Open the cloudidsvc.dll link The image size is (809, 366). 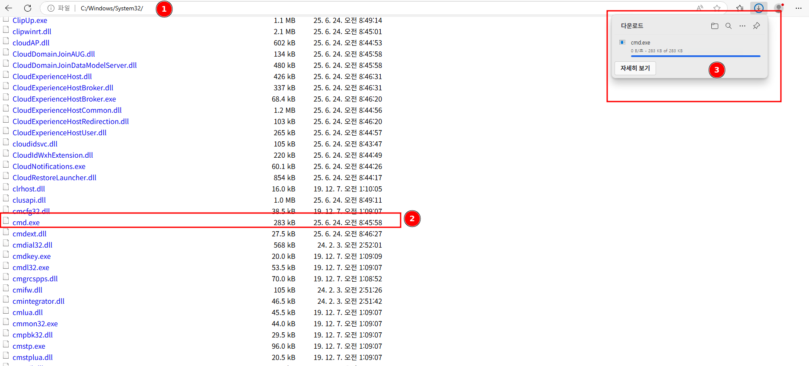[35, 144]
